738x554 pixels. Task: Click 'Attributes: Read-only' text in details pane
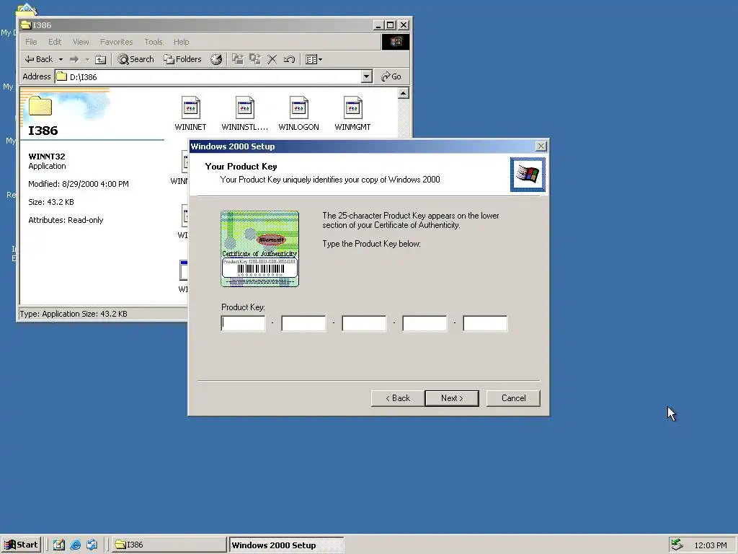(x=66, y=220)
